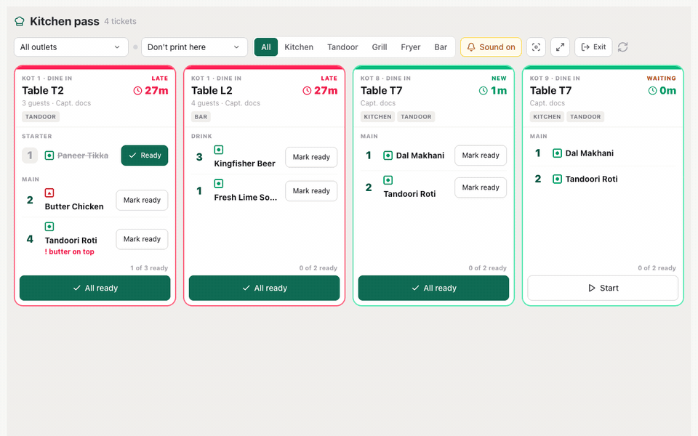Click the non-veg symbol above Butter Chicken
698x436 pixels.
point(49,193)
